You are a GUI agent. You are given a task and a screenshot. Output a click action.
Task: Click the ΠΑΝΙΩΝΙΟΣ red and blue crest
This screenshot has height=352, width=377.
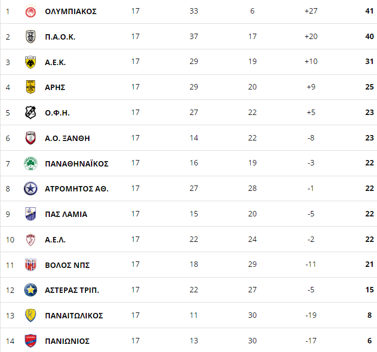tap(30, 341)
